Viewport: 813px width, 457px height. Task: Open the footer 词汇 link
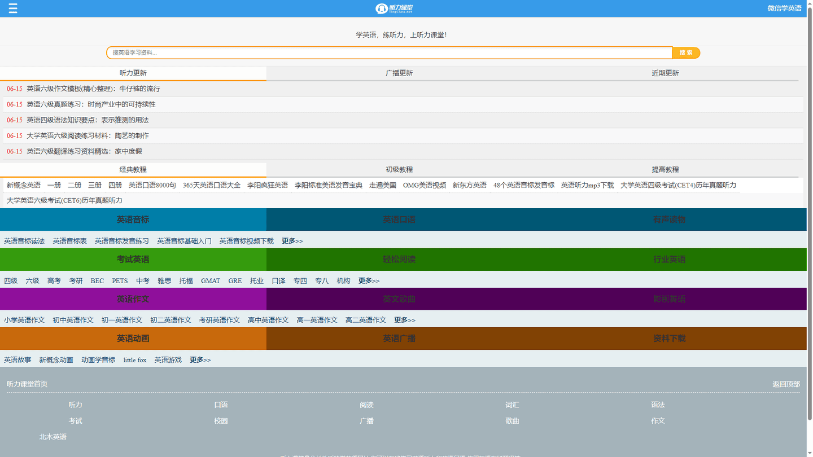coord(512,405)
